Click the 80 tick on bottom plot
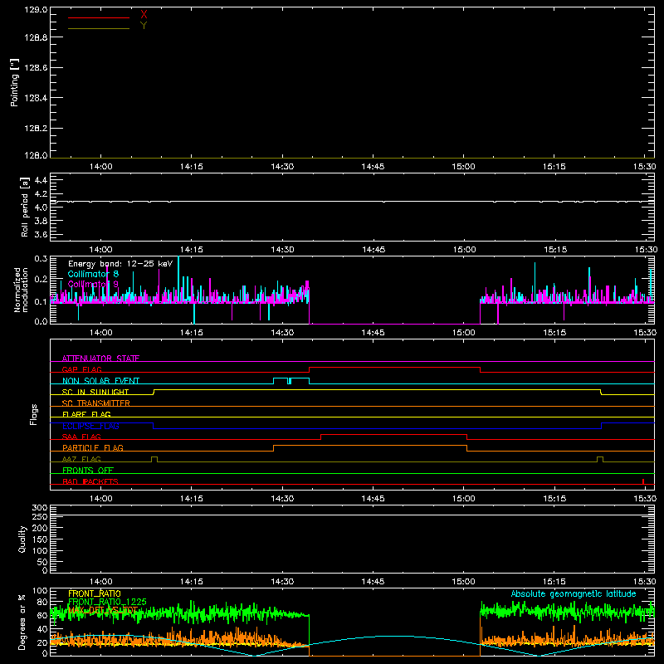The height and width of the screenshot is (664, 664). tap(42, 602)
